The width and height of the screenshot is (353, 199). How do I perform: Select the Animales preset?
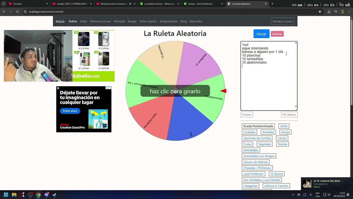click(x=268, y=132)
